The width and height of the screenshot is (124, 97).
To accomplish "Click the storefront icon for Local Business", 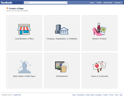I will point(24,29).
